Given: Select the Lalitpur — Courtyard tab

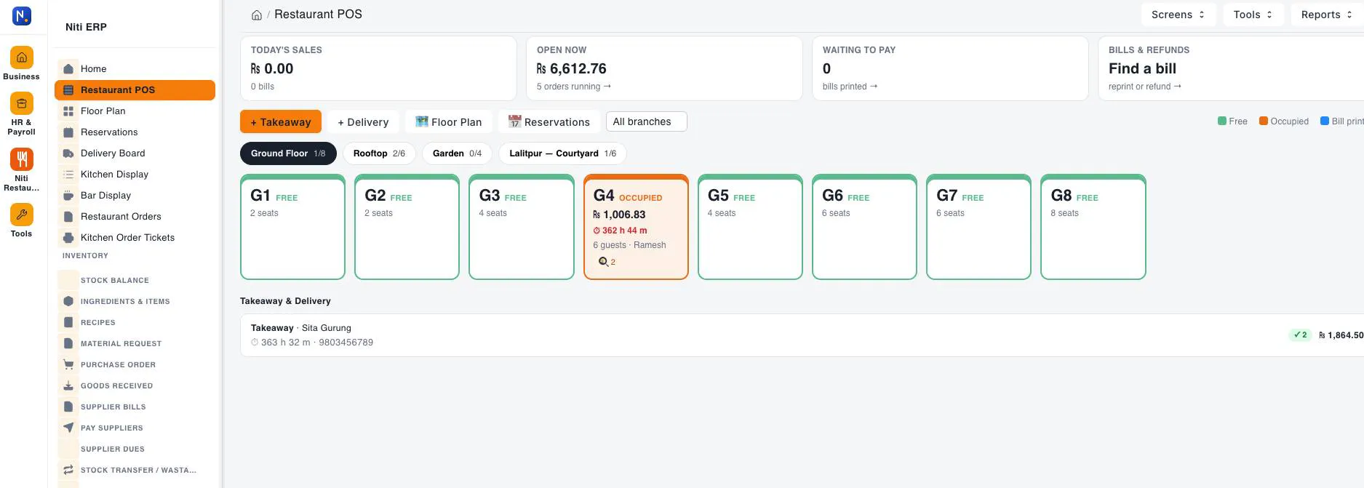Looking at the screenshot, I should pos(562,153).
